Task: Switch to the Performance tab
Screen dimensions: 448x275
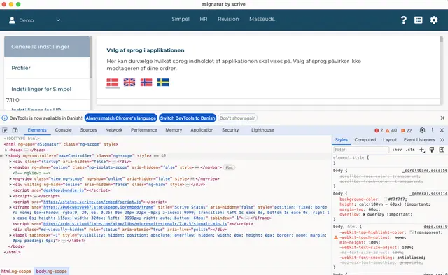Action: pos(144,130)
